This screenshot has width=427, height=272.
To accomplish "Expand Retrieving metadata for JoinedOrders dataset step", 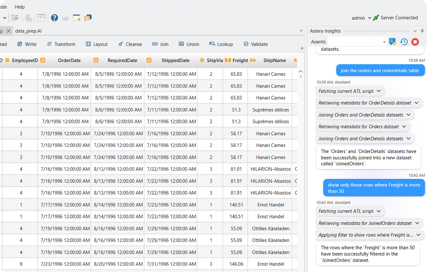I will pyautogui.click(x=417, y=223).
